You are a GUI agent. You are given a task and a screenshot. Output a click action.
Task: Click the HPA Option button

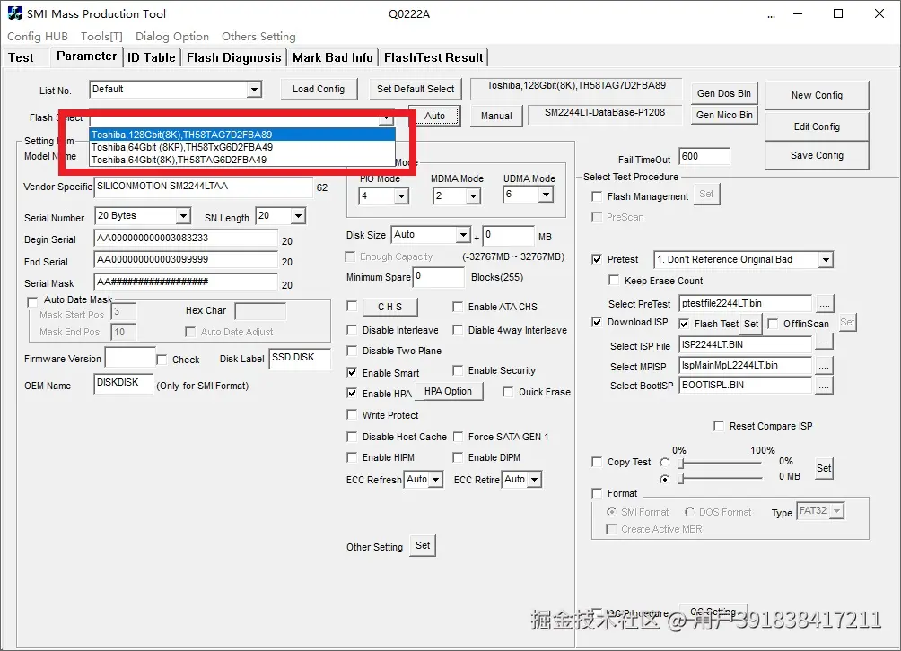(x=448, y=392)
